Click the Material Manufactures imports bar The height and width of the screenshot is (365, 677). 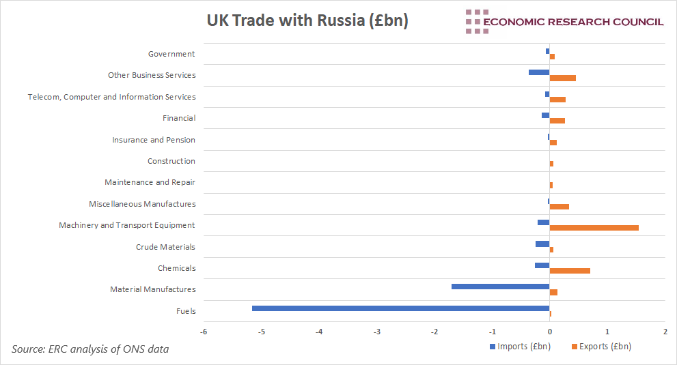[500, 287]
